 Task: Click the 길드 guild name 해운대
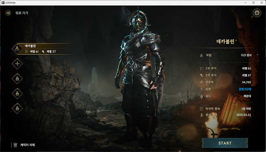247,96
